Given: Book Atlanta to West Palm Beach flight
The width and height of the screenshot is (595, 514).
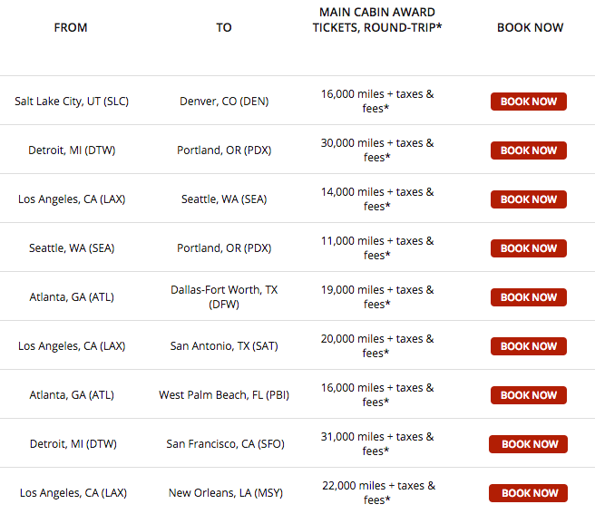Looking at the screenshot, I should pyautogui.click(x=528, y=395).
